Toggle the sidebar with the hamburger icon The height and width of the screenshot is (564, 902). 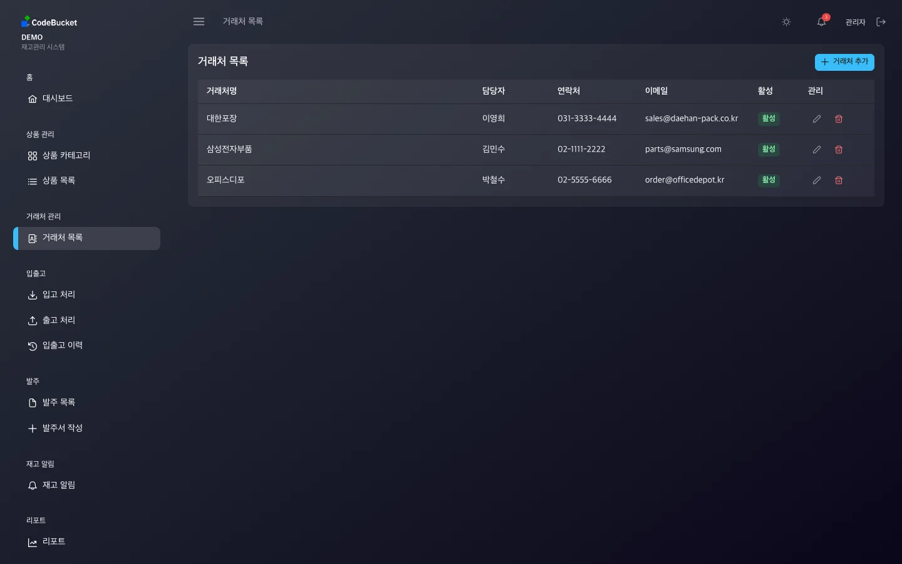pyautogui.click(x=199, y=21)
